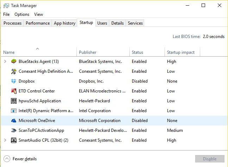Click Disabled status in Microsoft OneDrive row

(140, 121)
